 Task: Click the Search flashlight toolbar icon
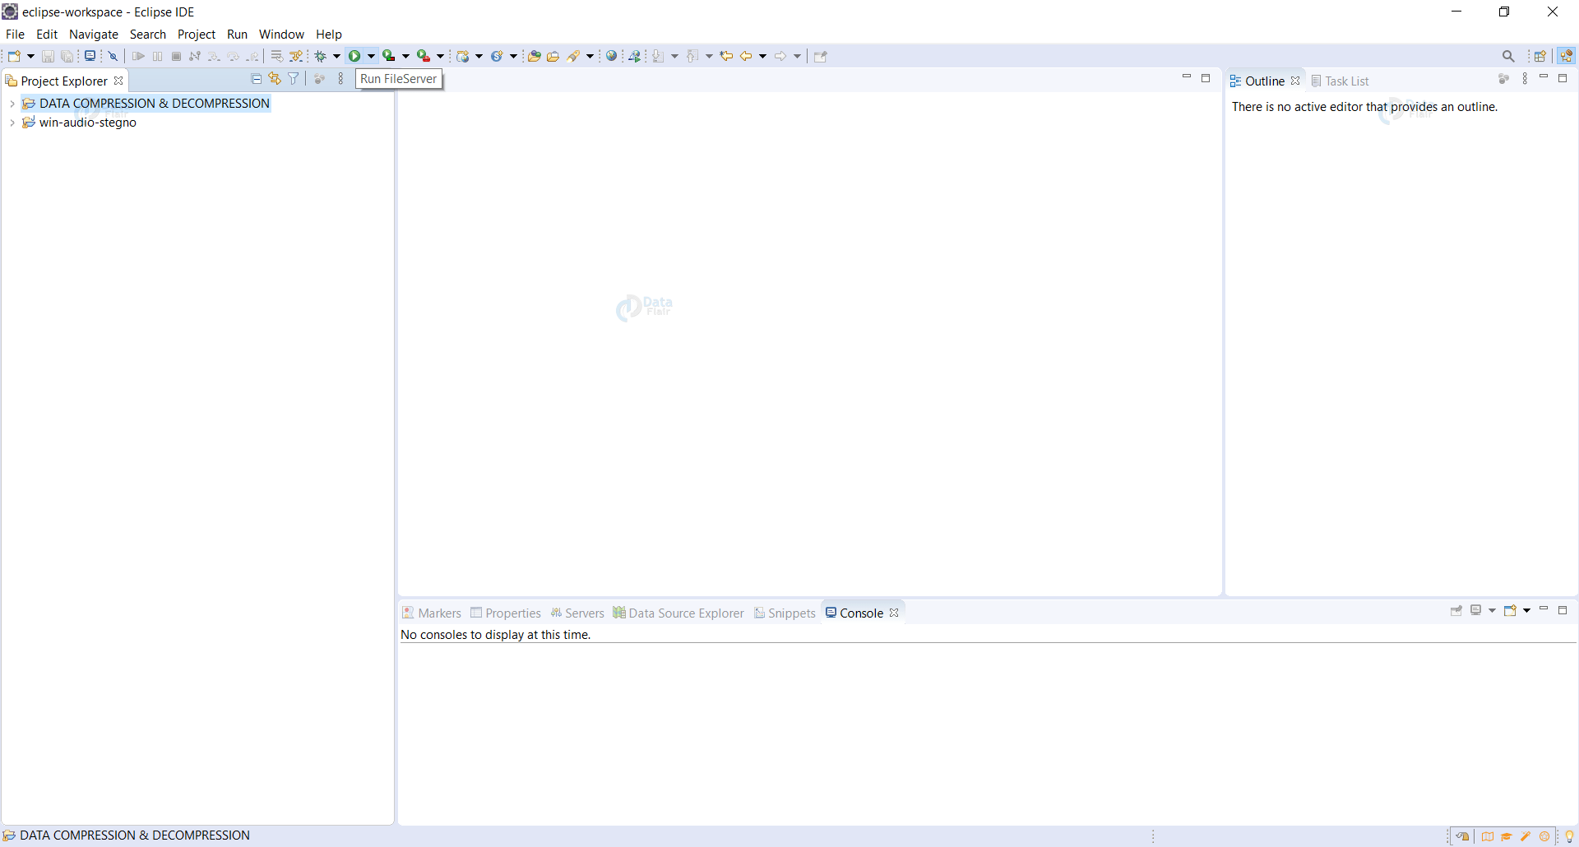click(x=574, y=56)
